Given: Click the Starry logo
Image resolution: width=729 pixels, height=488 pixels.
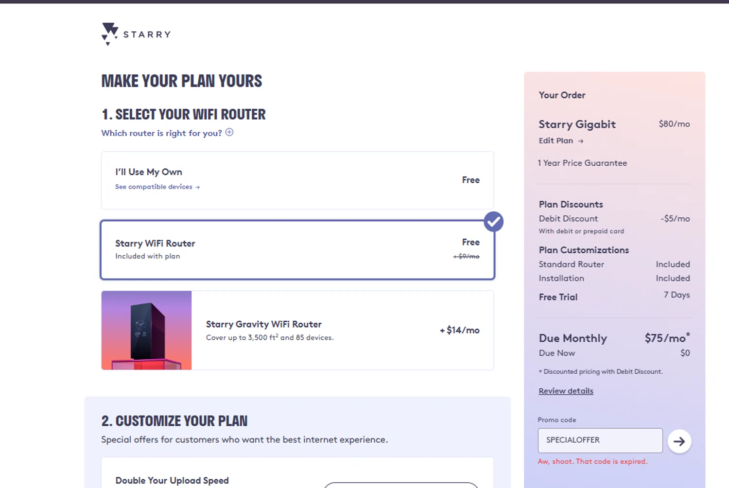Looking at the screenshot, I should click(136, 34).
